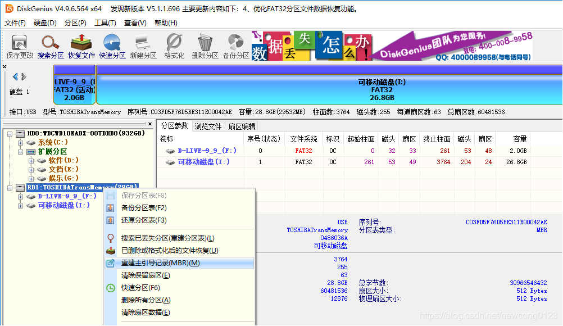Collapse the HD0 WDC disk node
The height and width of the screenshot is (326, 563).
click(10, 134)
